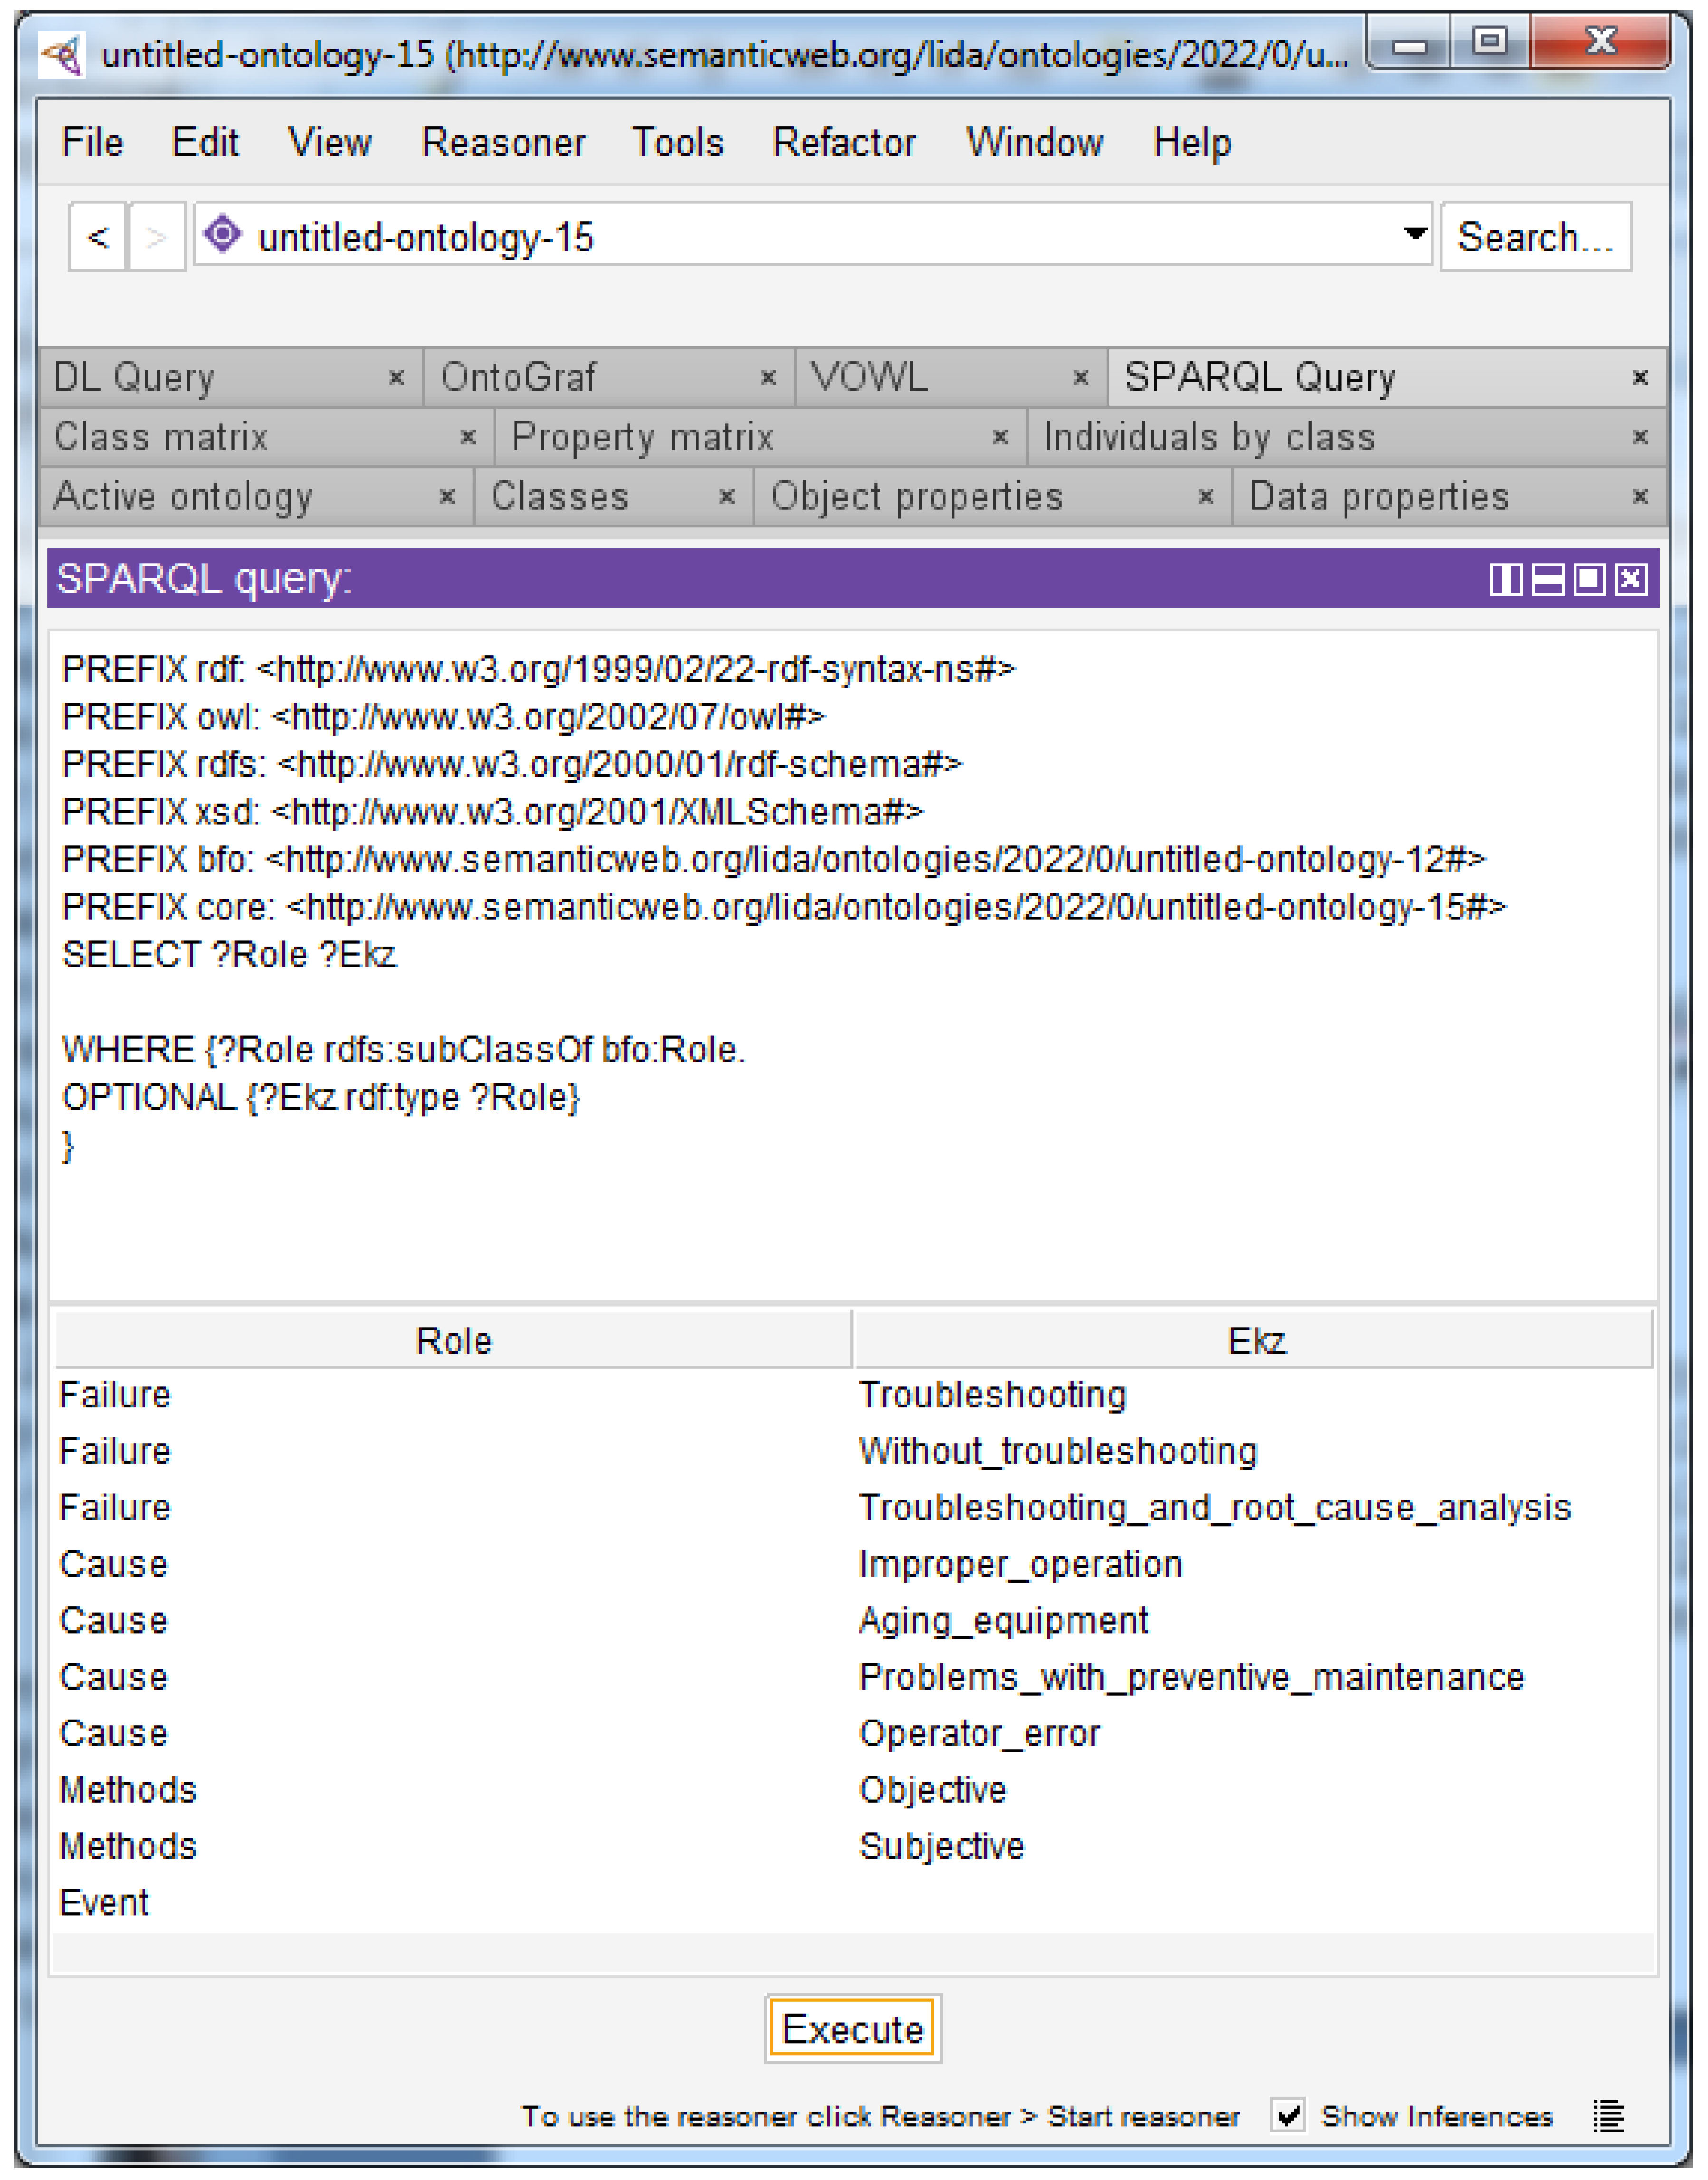Select the Operator_error result row
This screenshot has height=2180, width=1708.
click(979, 1733)
